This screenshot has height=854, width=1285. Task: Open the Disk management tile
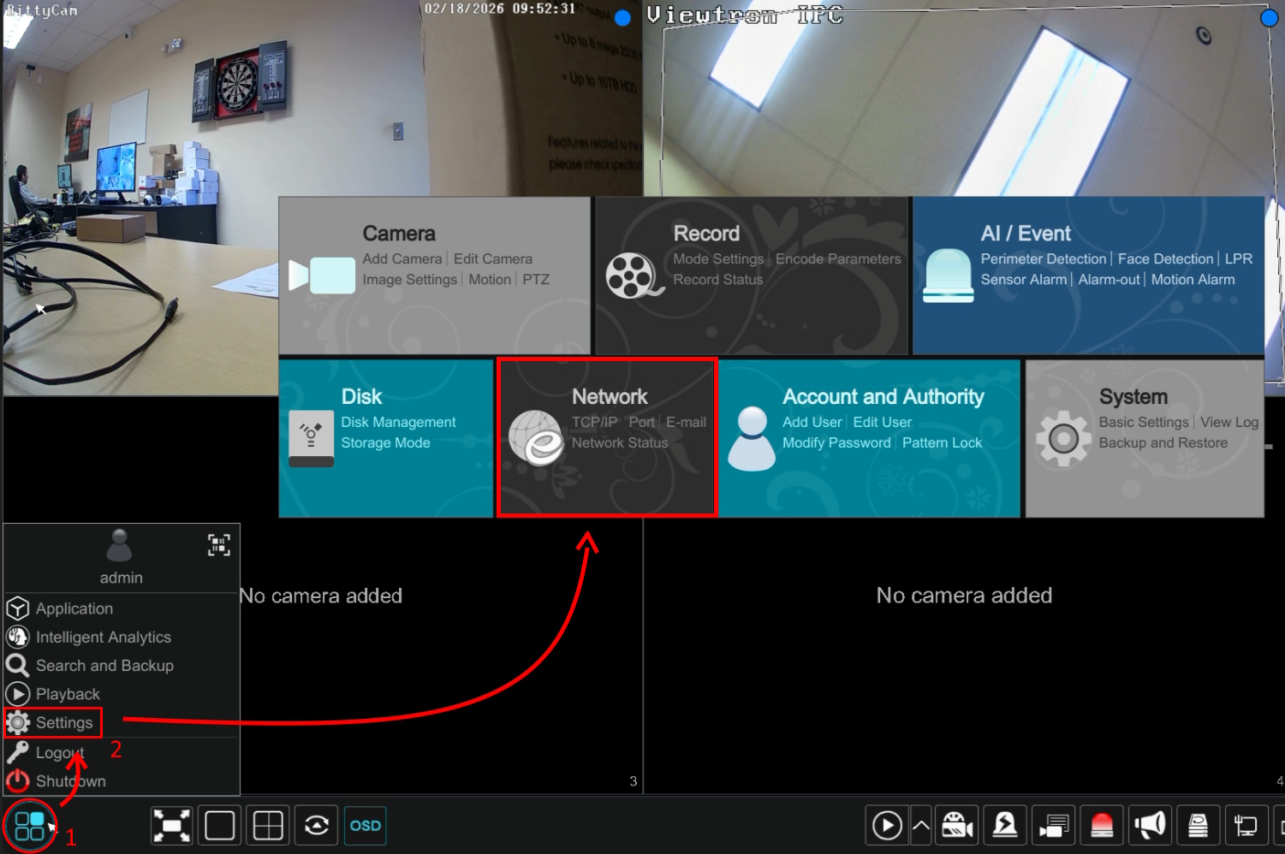coord(385,438)
